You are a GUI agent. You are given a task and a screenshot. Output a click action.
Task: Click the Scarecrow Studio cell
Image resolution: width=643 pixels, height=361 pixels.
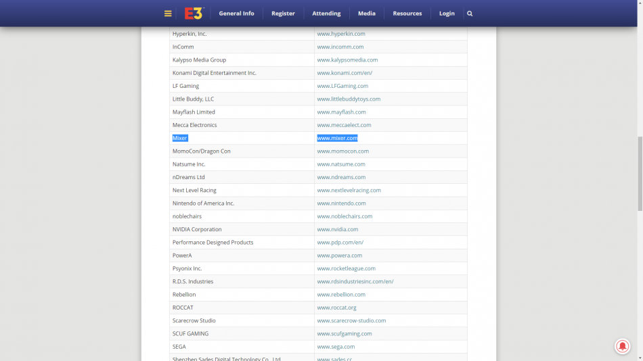pos(242,321)
